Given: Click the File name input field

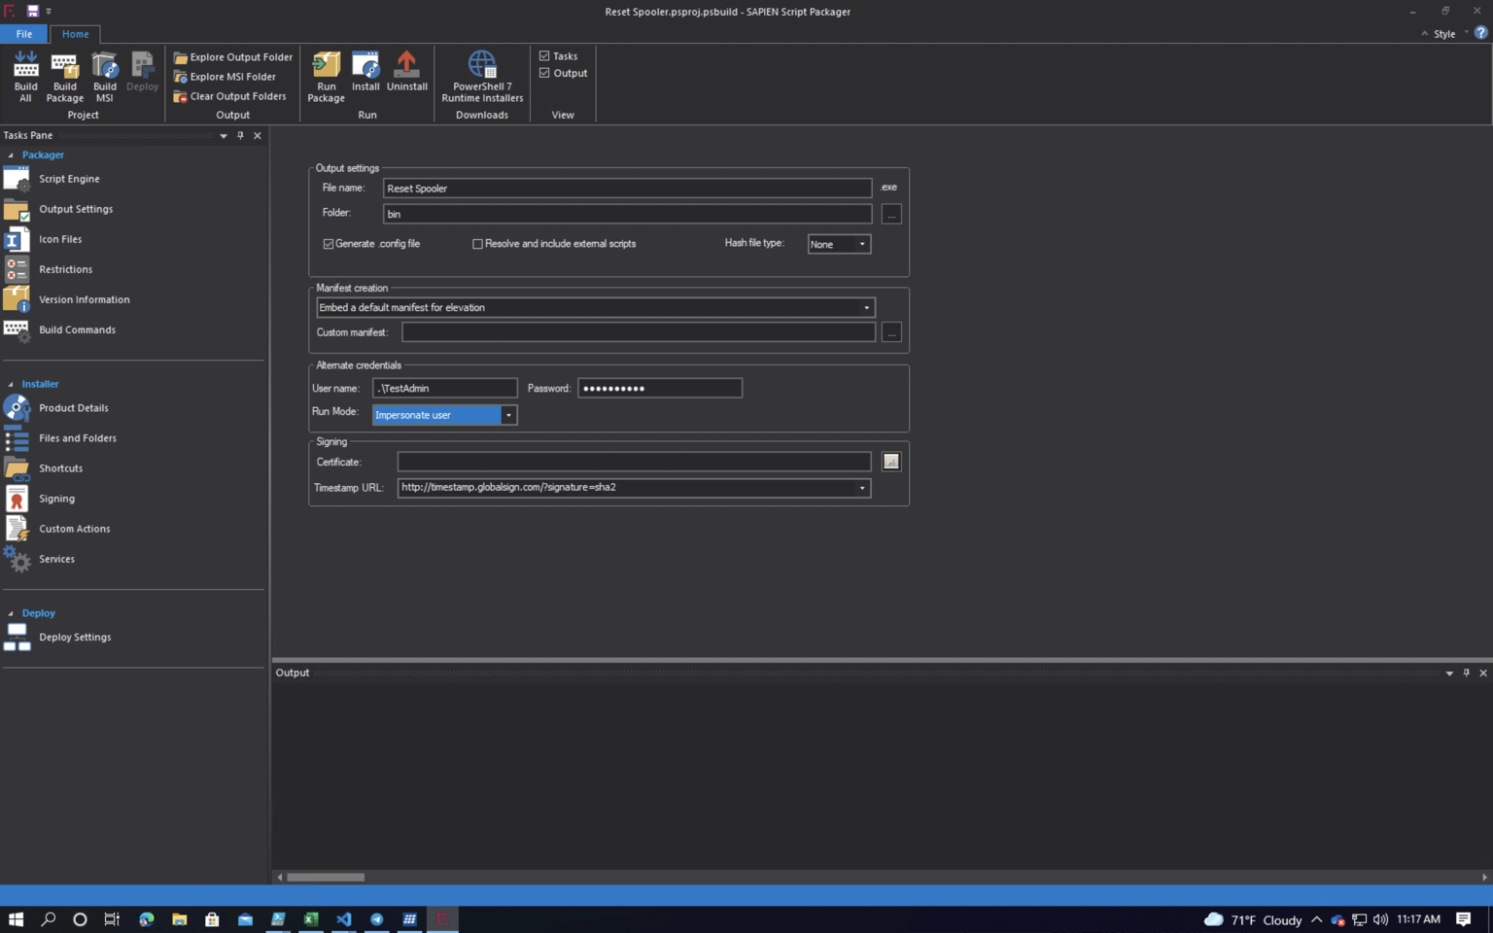Looking at the screenshot, I should [x=627, y=189].
